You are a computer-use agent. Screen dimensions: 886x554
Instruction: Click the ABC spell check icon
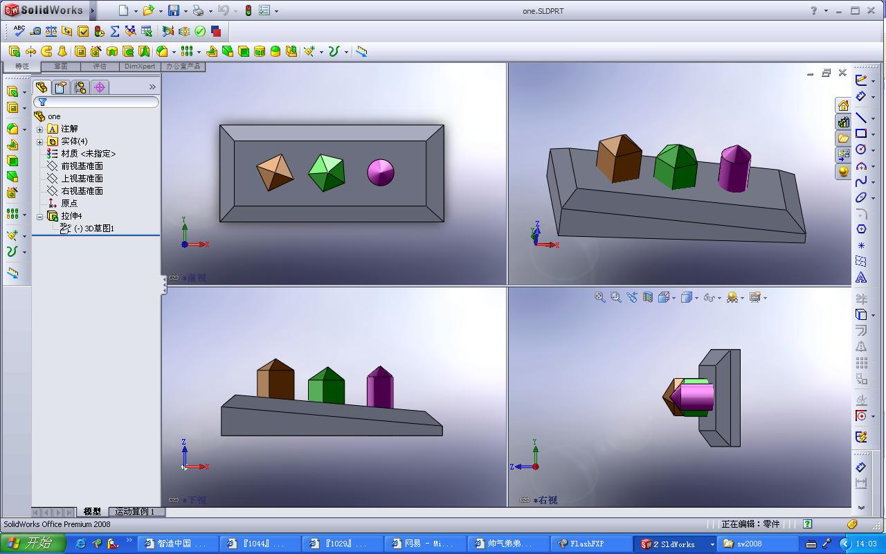click(19, 31)
